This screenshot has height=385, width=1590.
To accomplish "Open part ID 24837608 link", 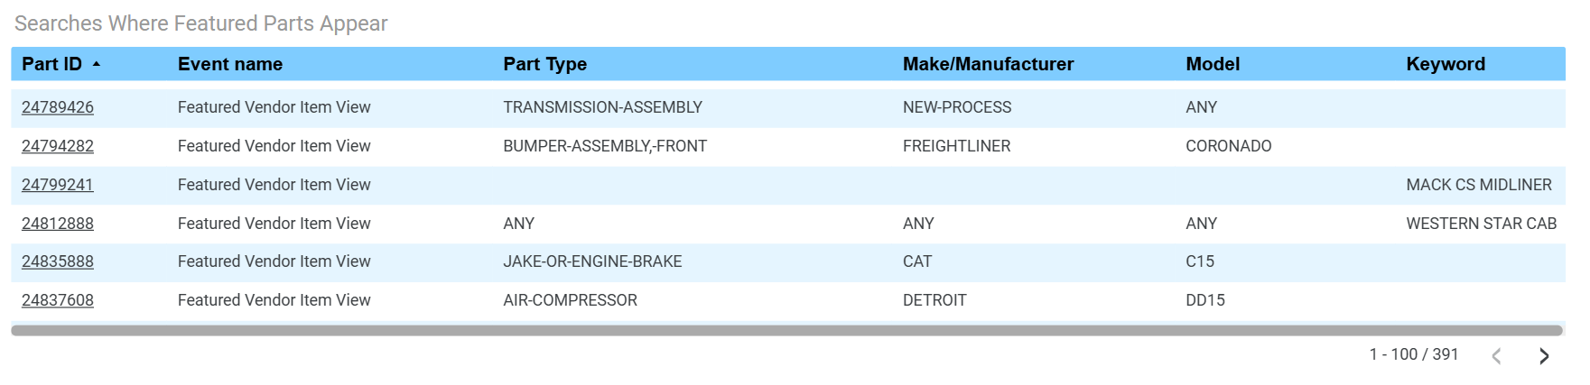I will tap(58, 300).
